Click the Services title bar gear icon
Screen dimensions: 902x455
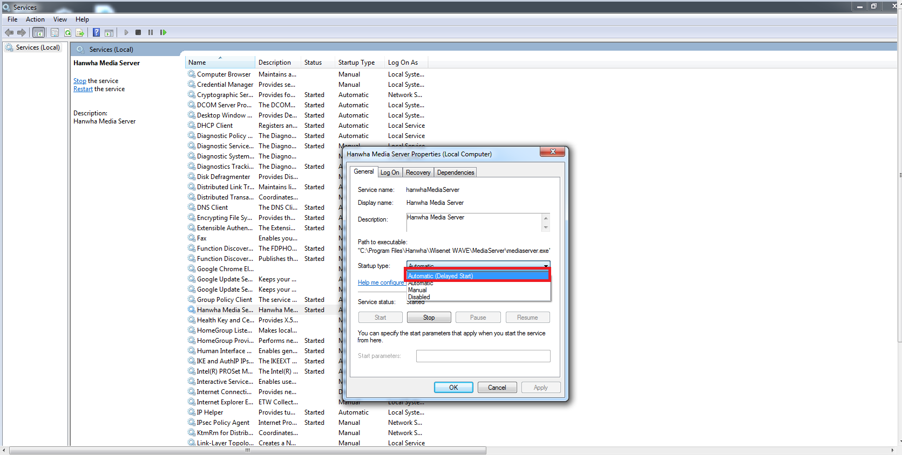coord(6,8)
